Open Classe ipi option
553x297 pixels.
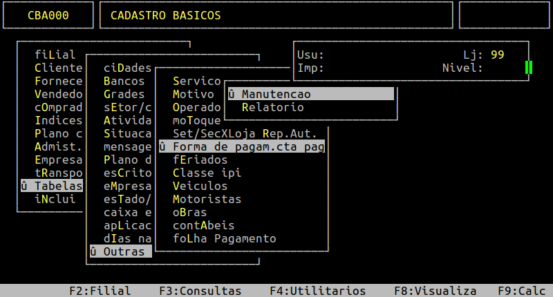207,173
